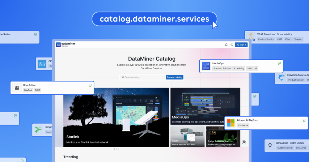Viewport: 309px width, 162px height.
Task: Click the VSAT Broadband Observability icon
Action: tap(251, 37)
